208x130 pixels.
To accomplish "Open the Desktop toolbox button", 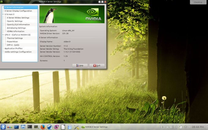I will [x=198, y=2].
